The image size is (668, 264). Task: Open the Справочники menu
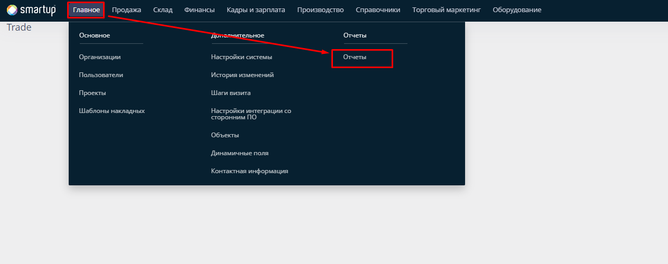tap(378, 10)
